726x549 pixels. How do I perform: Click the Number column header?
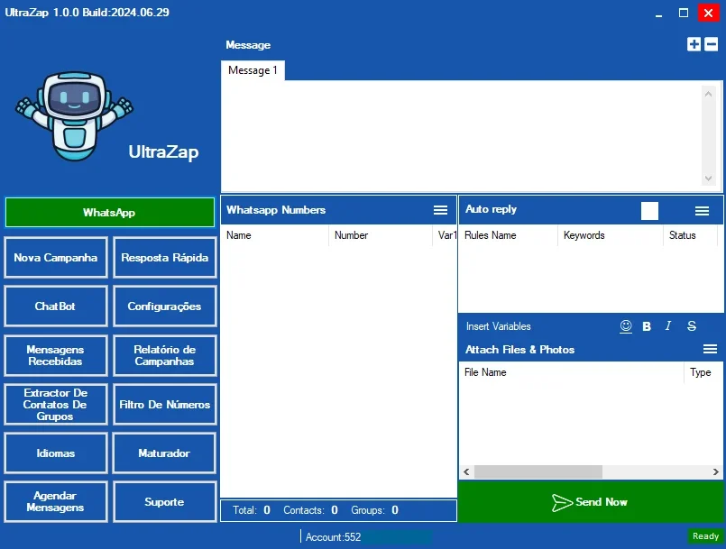(381, 235)
